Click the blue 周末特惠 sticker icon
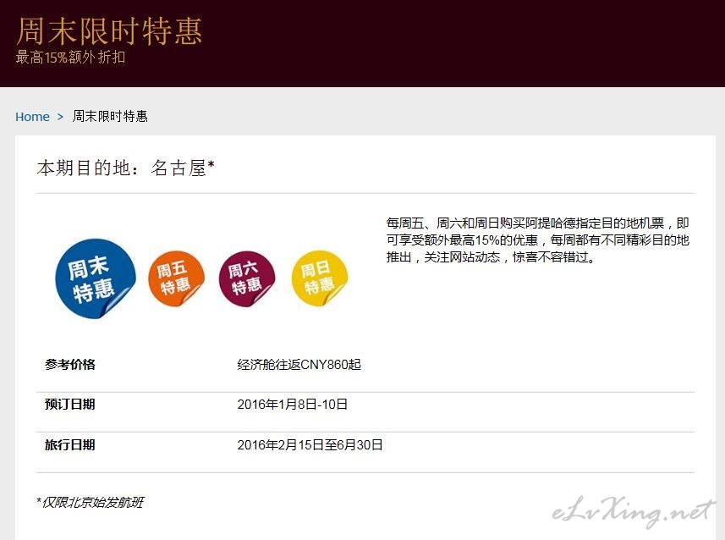Screen dimensions: 725x540 pyautogui.click(x=96, y=278)
